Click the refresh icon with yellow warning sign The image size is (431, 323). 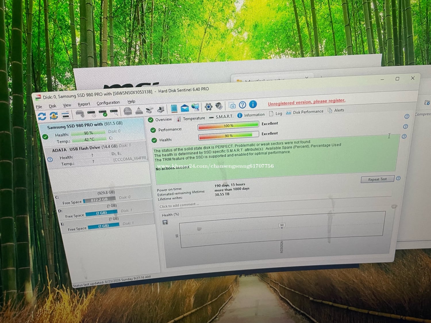click(x=54, y=116)
